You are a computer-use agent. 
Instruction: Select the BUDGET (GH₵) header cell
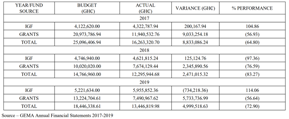click(x=87, y=8)
